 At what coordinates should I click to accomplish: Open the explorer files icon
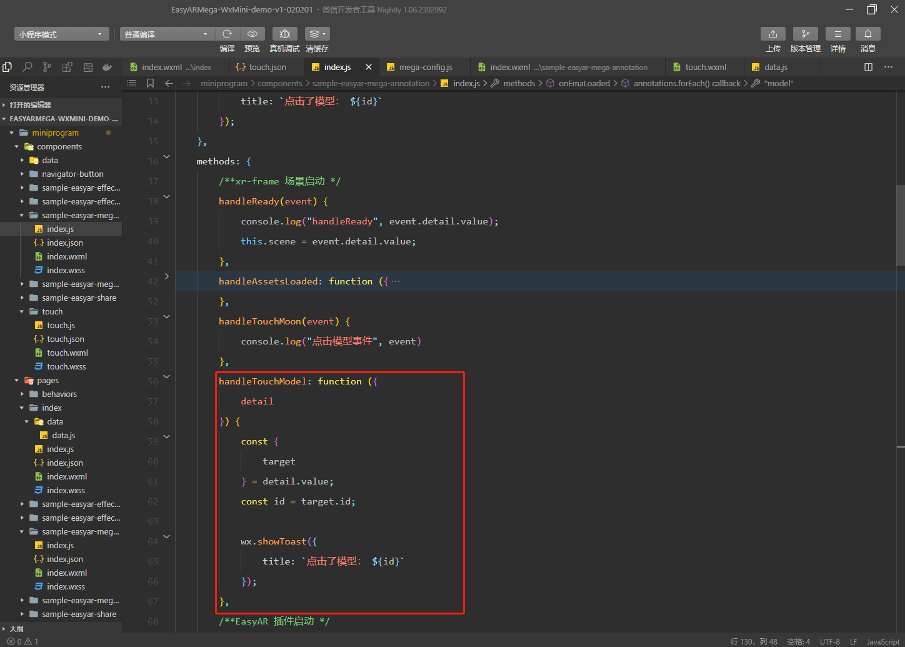(x=7, y=67)
